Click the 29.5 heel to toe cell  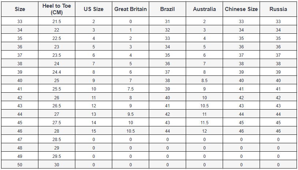pos(57,156)
